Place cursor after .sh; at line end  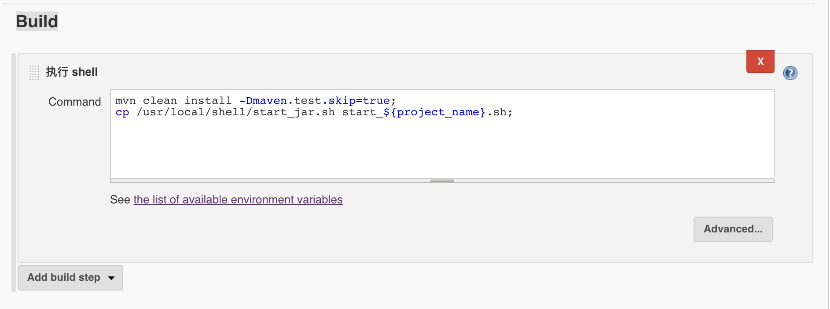(514, 113)
